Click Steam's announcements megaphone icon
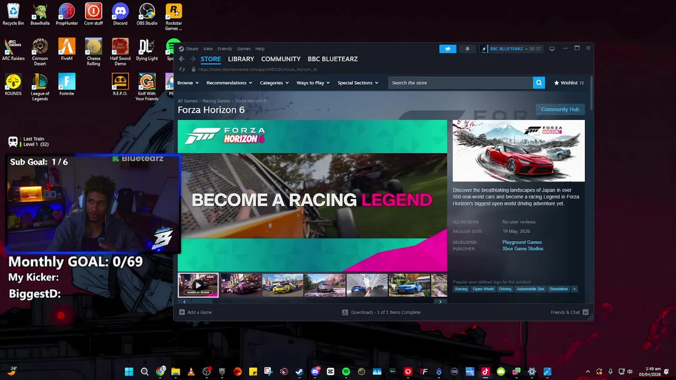Image resolution: width=676 pixels, height=380 pixels. [447, 49]
